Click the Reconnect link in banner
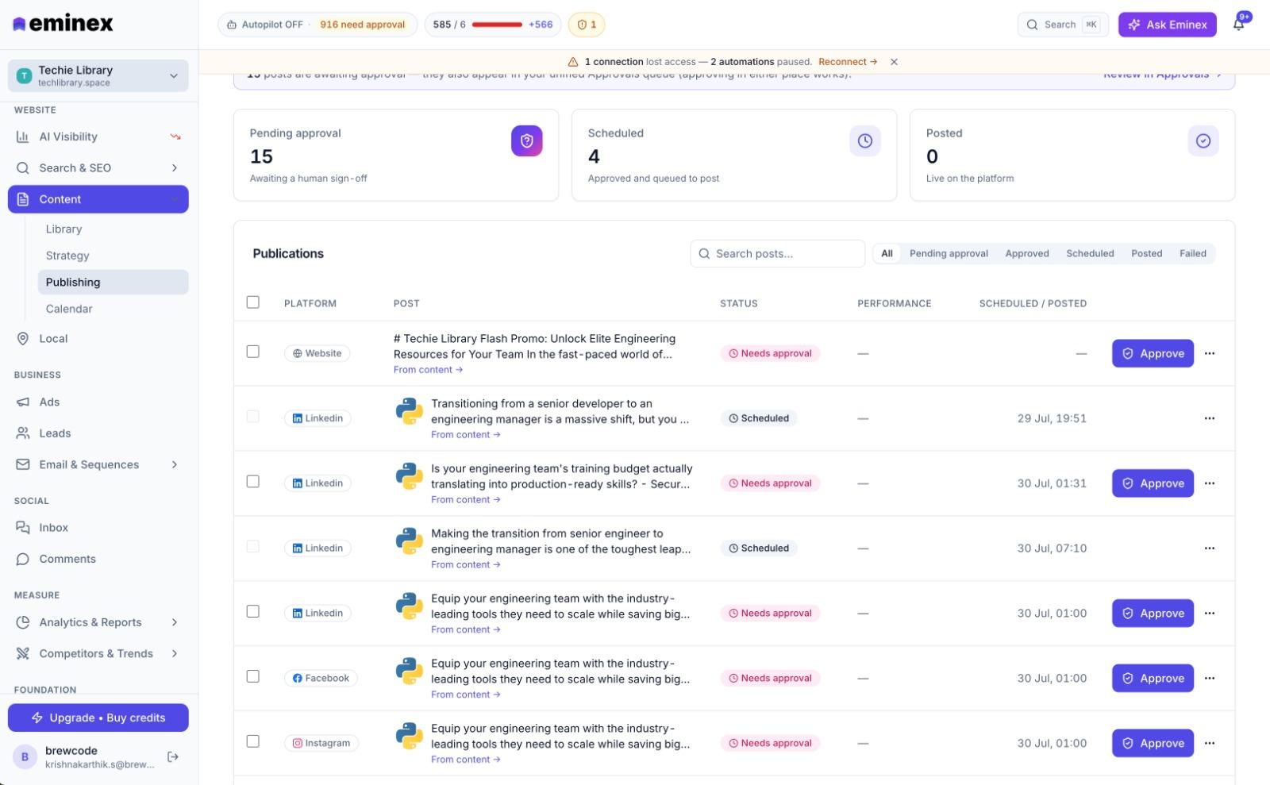This screenshot has width=1270, height=785. click(x=848, y=62)
